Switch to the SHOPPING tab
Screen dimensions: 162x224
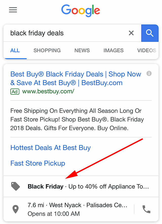pyautogui.click(x=47, y=50)
